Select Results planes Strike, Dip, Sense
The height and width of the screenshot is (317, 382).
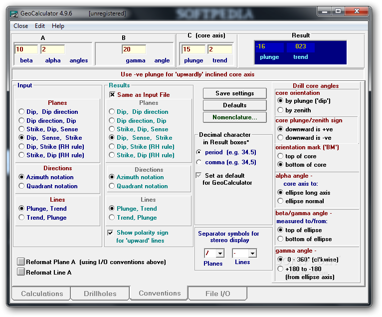point(112,129)
